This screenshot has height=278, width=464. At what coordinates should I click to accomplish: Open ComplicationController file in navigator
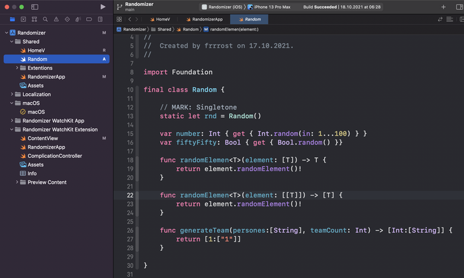click(x=54, y=156)
